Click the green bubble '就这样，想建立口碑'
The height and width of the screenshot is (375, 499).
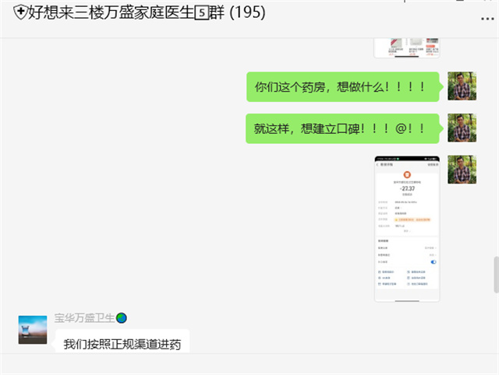pyautogui.click(x=342, y=128)
